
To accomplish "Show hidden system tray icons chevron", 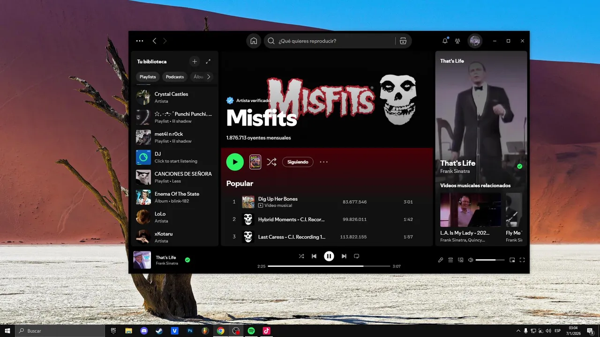I will pos(518,331).
